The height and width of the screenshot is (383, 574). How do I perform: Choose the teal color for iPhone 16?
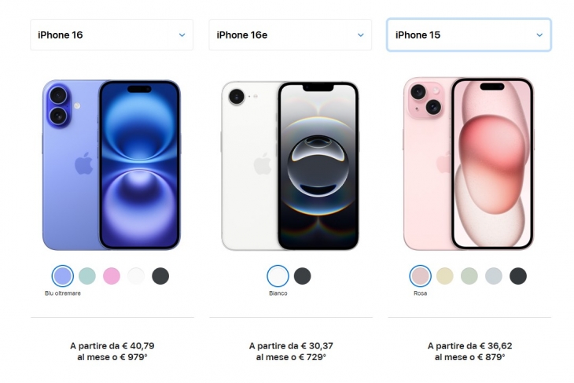pyautogui.click(x=87, y=276)
